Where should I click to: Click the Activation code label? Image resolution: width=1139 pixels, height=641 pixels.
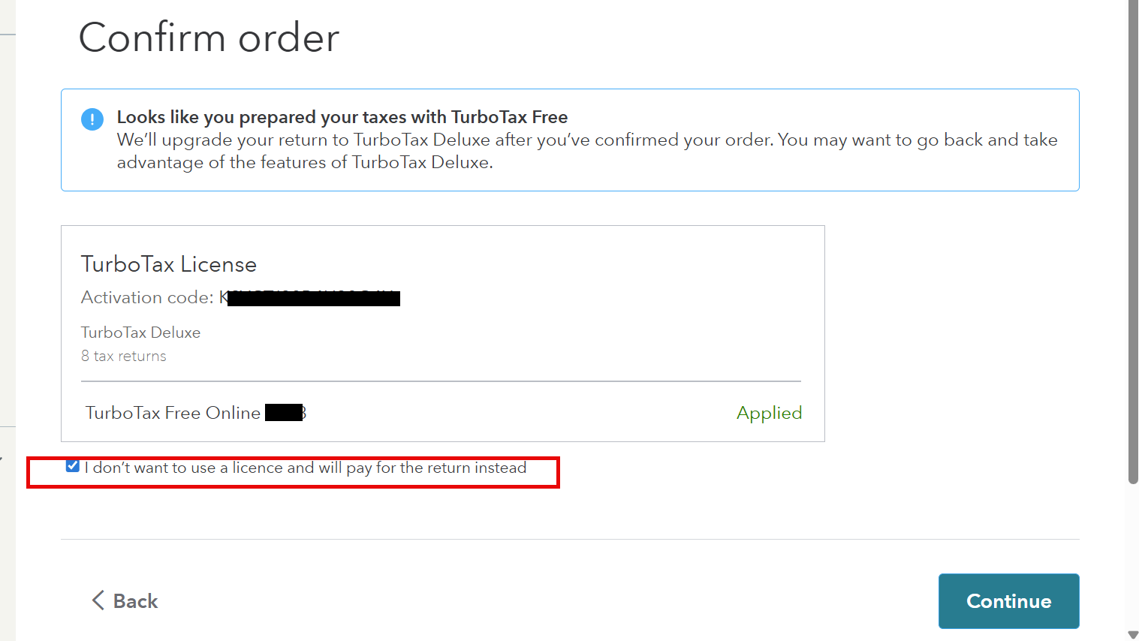[x=147, y=298]
